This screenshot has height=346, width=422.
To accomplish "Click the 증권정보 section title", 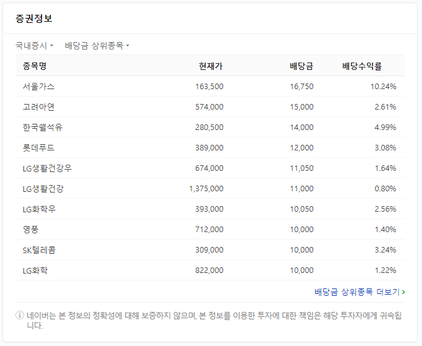I will [x=34, y=19].
